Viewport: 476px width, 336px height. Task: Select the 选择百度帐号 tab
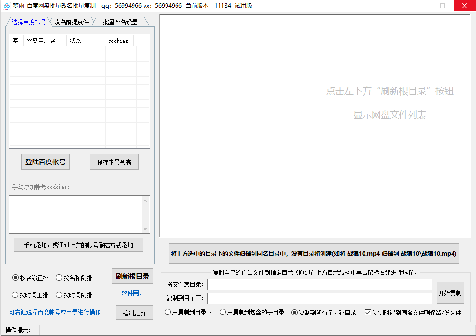click(x=29, y=22)
